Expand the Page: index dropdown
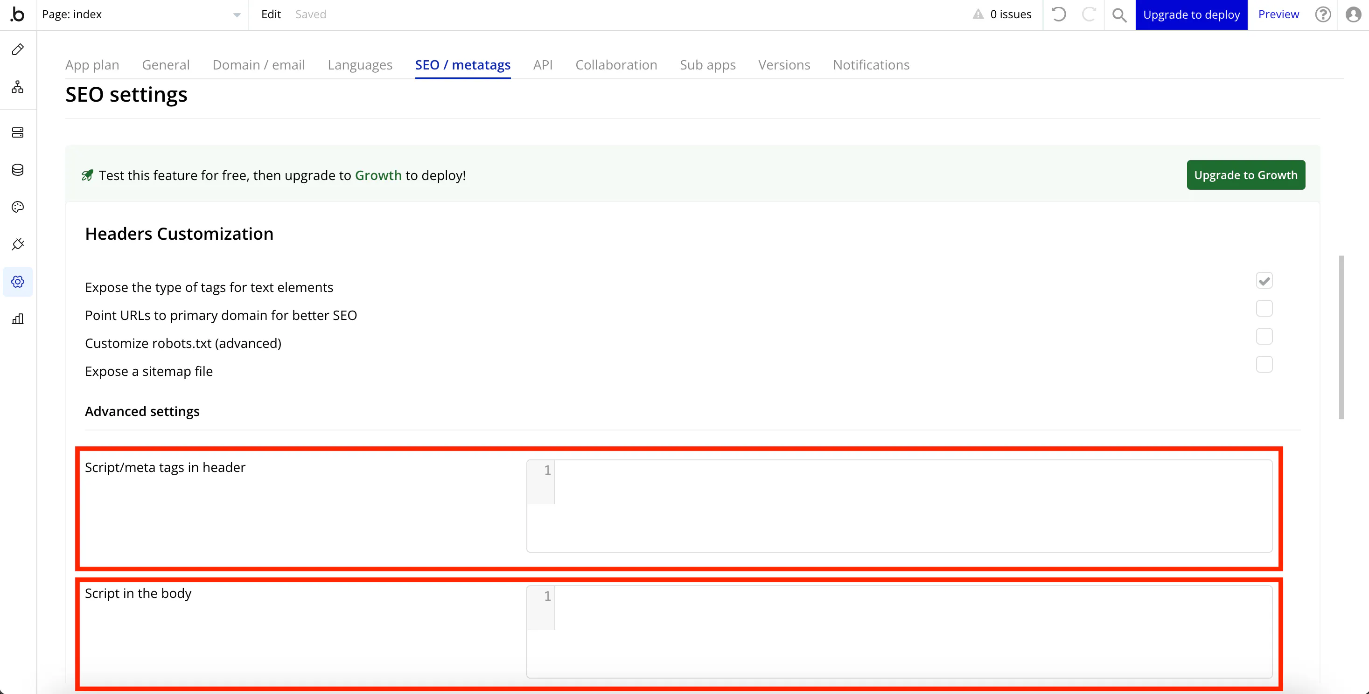 (x=141, y=14)
